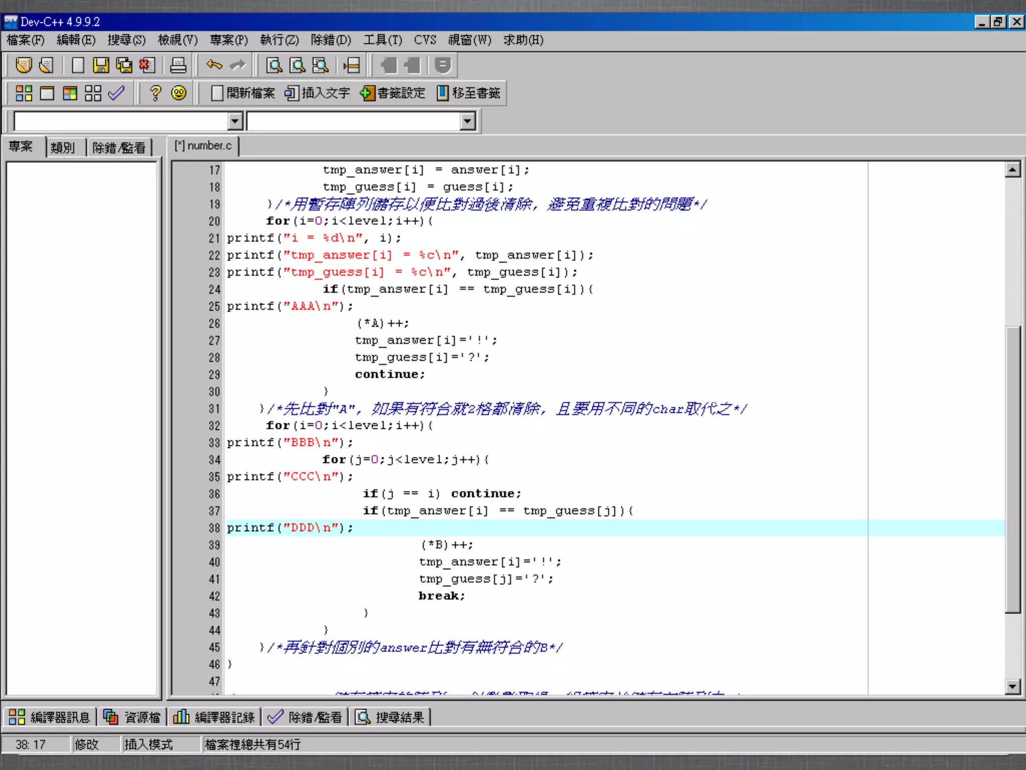The width and height of the screenshot is (1026, 770).
Task: Click the scroll down arrow of editor
Action: tap(1012, 686)
